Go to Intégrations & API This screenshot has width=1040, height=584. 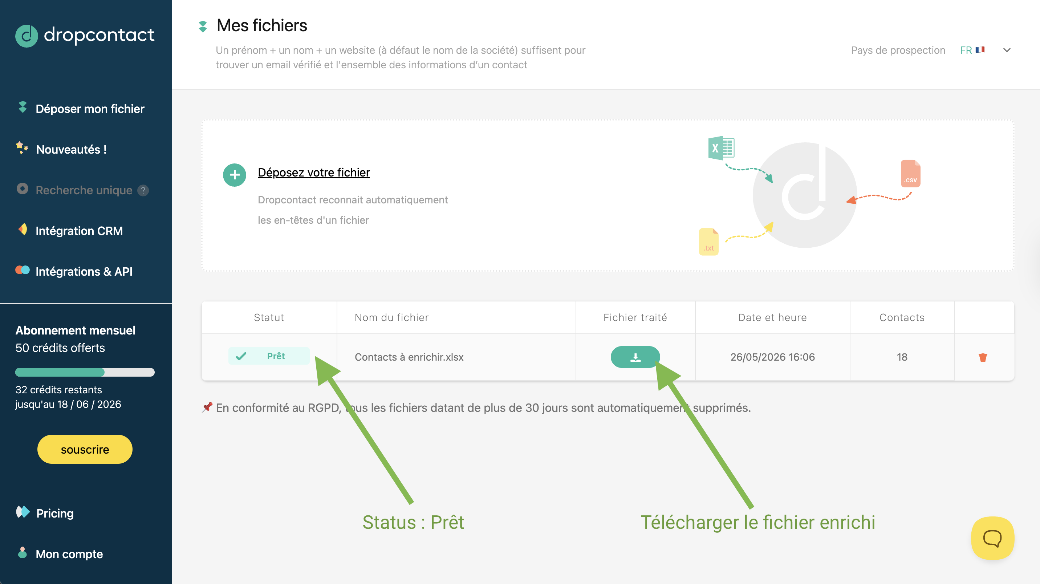(84, 271)
